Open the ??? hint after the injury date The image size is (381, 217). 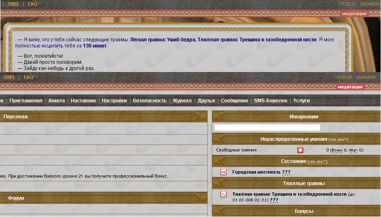(x=274, y=200)
